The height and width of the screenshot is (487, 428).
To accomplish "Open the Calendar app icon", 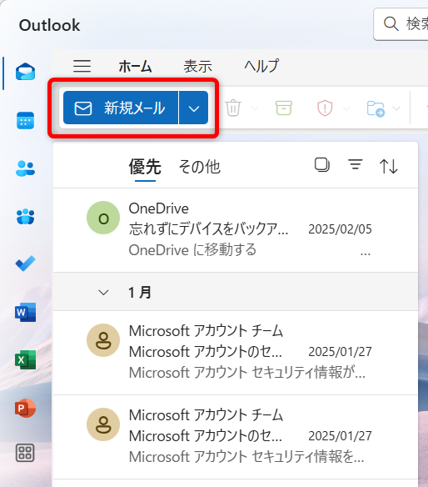I will (x=26, y=121).
